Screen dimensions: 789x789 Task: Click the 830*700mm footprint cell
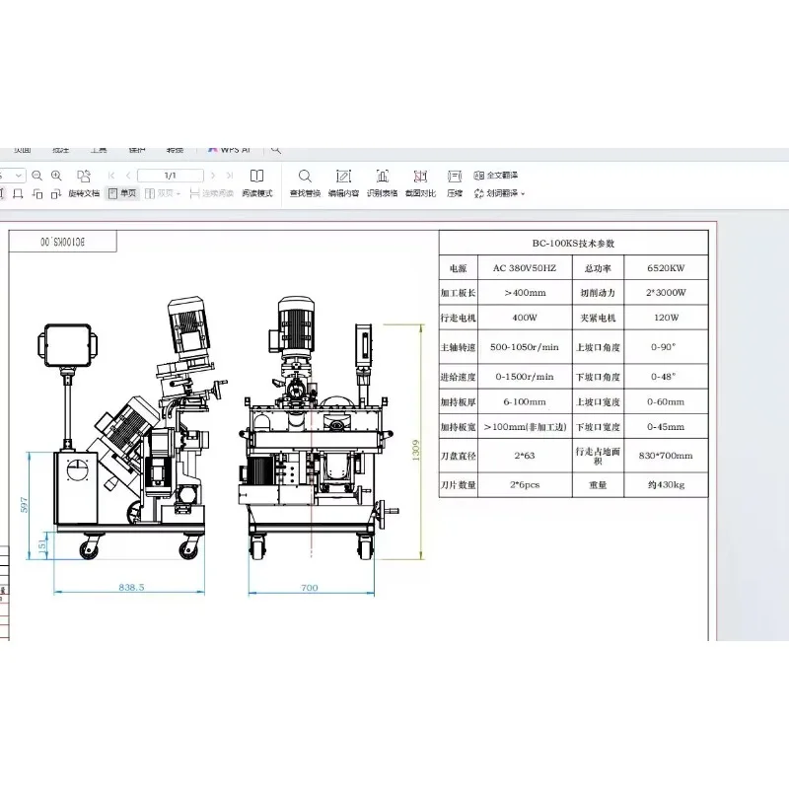click(666, 456)
